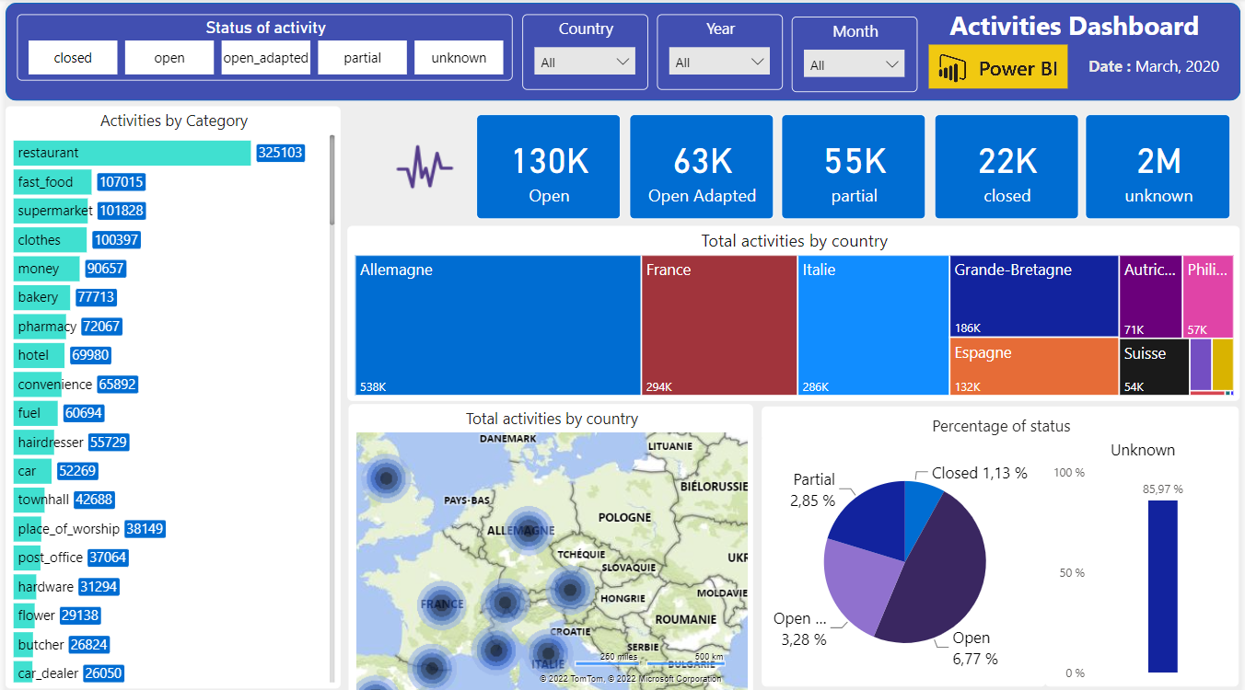Select the supermarket category bar

(52, 211)
